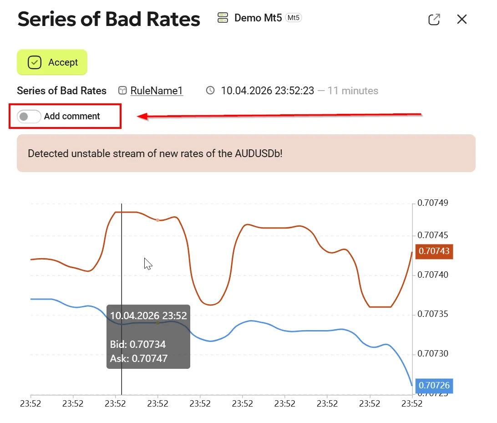Click the Series of Bad Rates heading
Viewport: 497px width, 423px height.
[x=109, y=19]
